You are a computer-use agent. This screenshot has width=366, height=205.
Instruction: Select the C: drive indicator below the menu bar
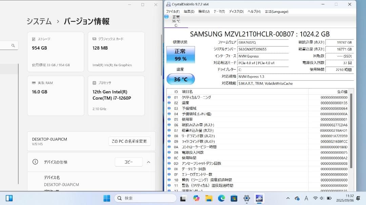176,20
